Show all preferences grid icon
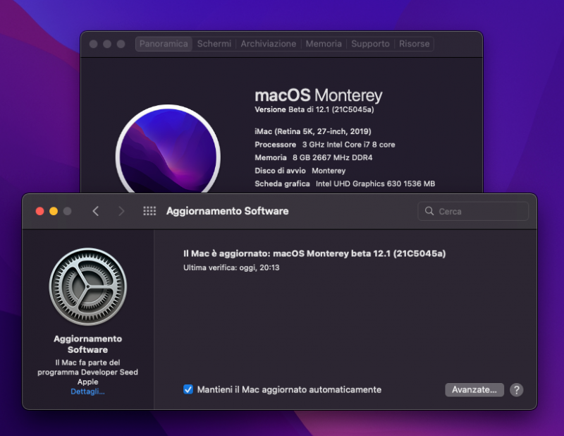 tap(149, 211)
